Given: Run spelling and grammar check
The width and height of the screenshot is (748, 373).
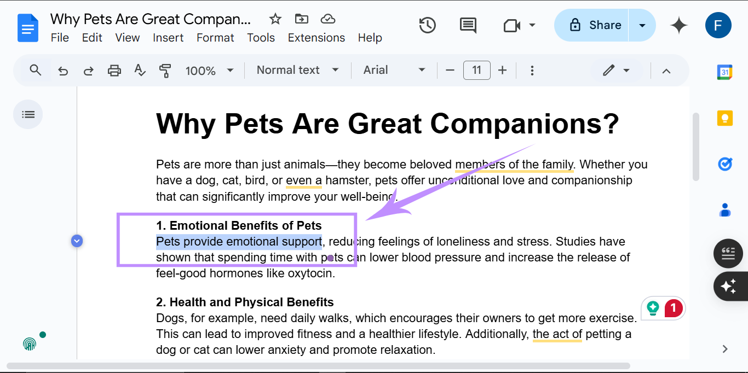Looking at the screenshot, I should [x=140, y=70].
